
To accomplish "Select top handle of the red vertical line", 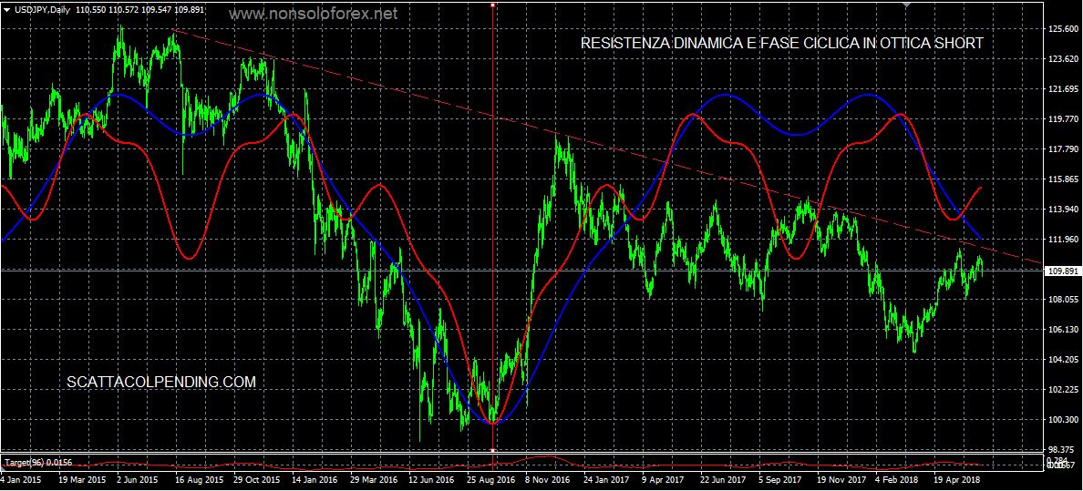I will tap(493, 5).
